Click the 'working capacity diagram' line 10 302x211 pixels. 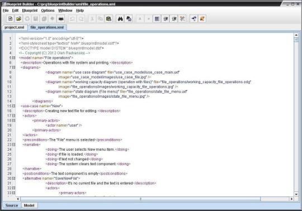coord(148,82)
